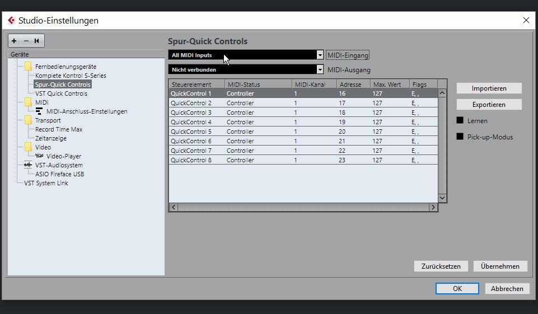This screenshot has height=314, width=538.
Task: Click the minus icon to remove device
Action: coord(25,41)
